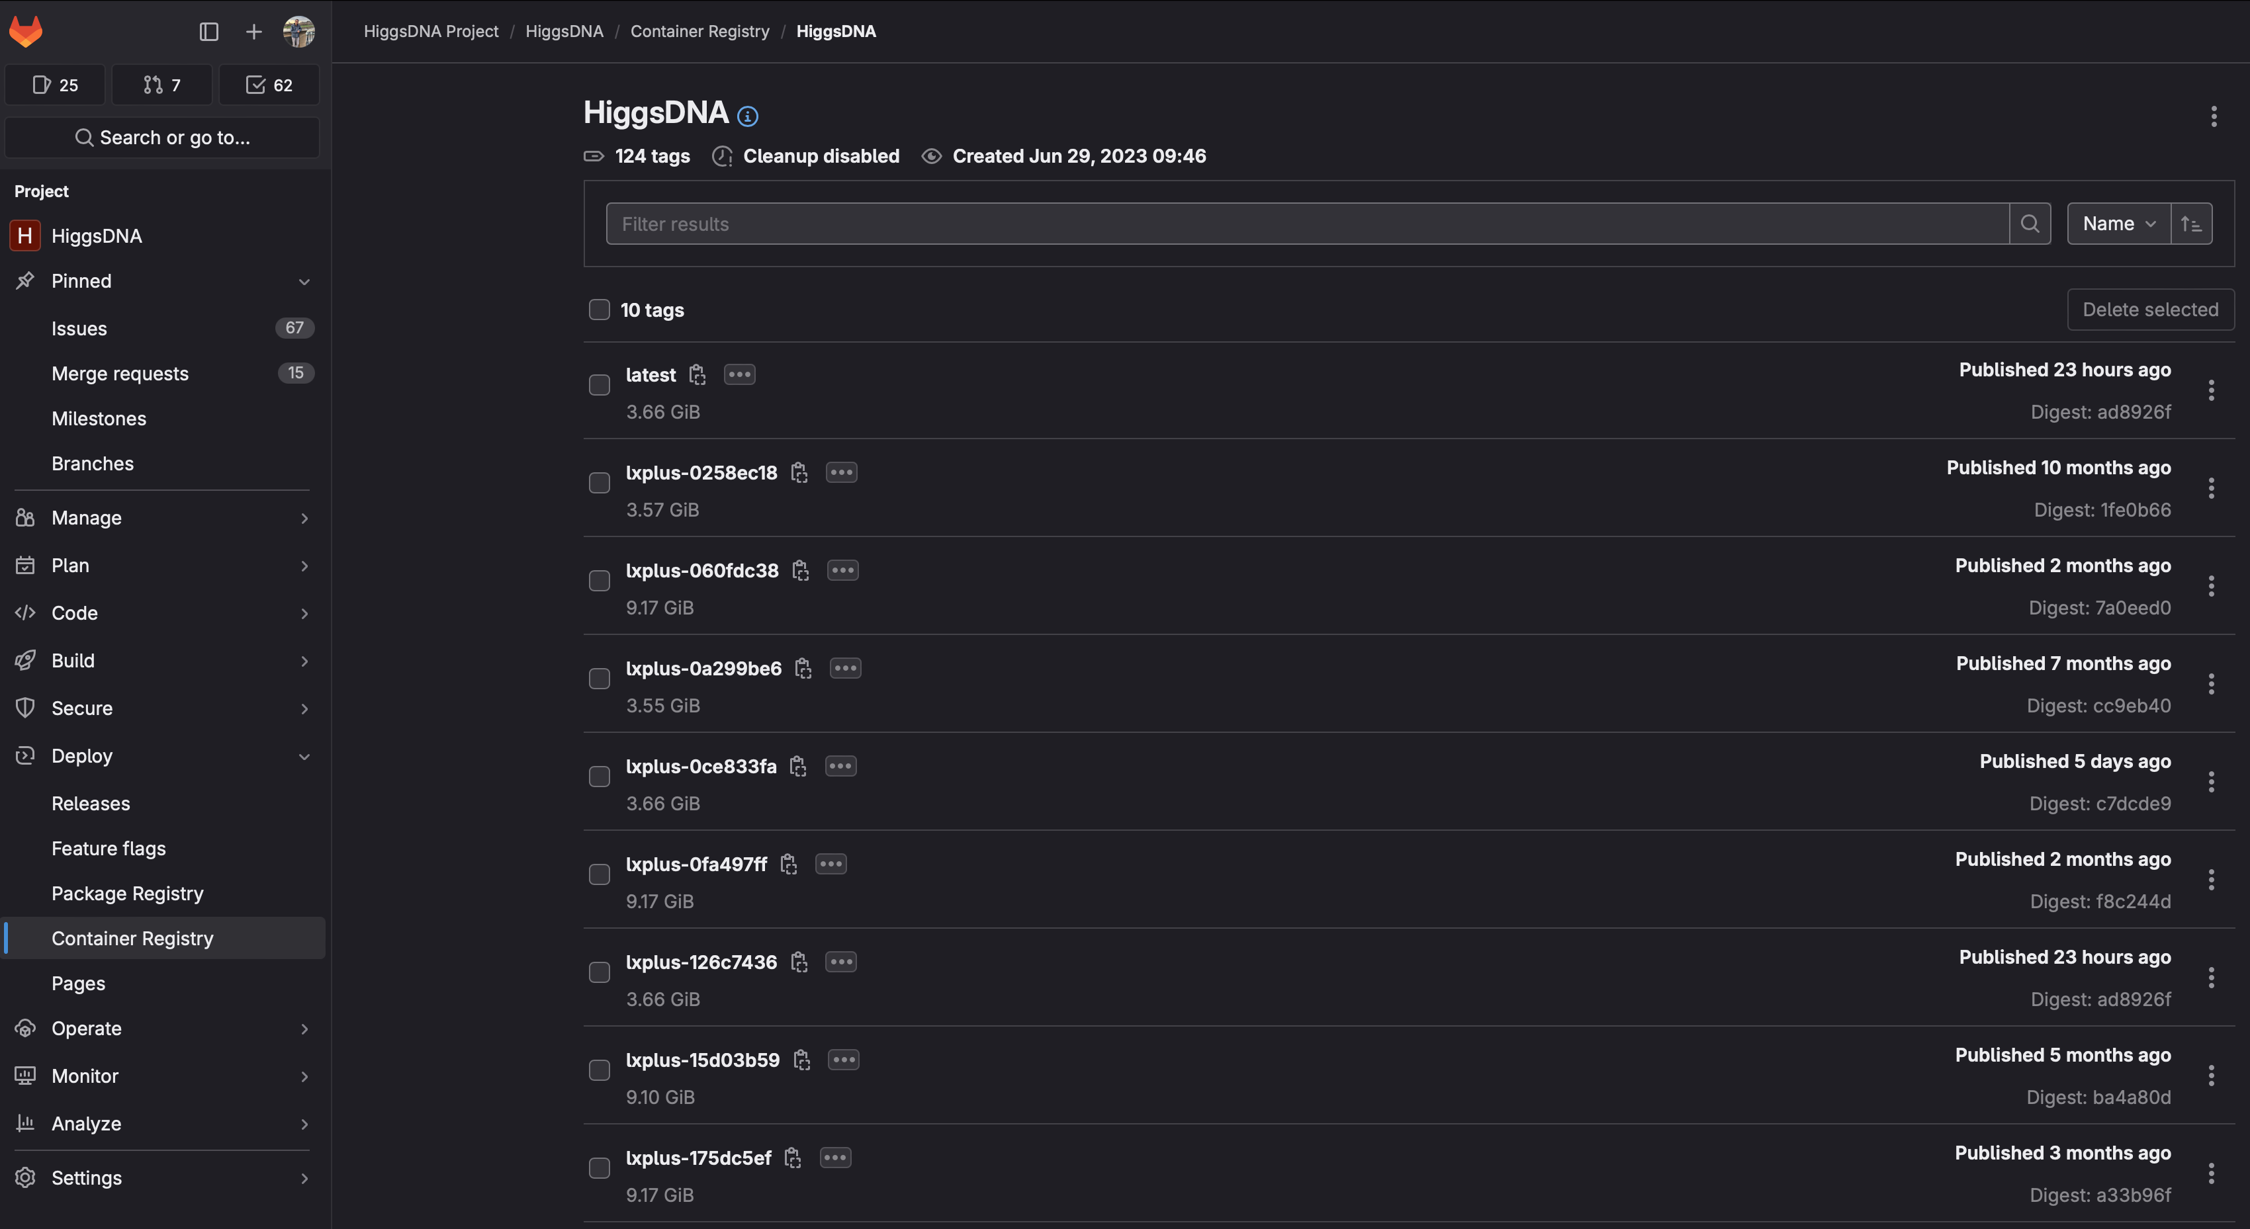Copy image path for lxplus-0fa497ff
Viewport: 2250px width, 1229px height.
[x=788, y=863]
